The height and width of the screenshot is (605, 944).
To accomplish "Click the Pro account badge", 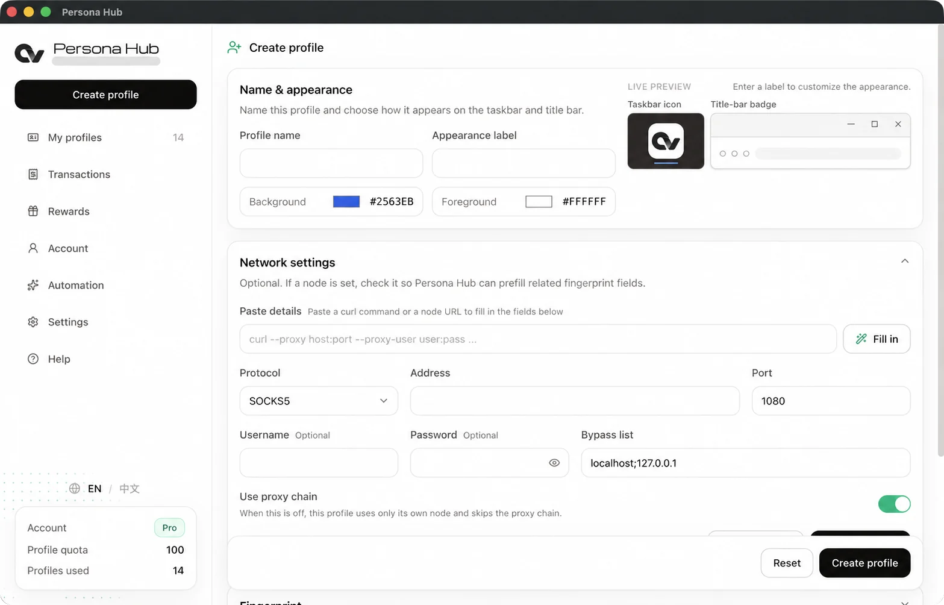I will tap(169, 528).
